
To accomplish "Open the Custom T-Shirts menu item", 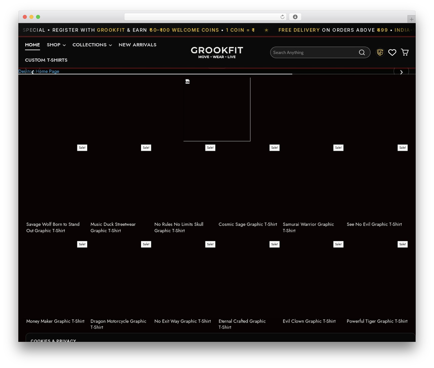I will [46, 60].
